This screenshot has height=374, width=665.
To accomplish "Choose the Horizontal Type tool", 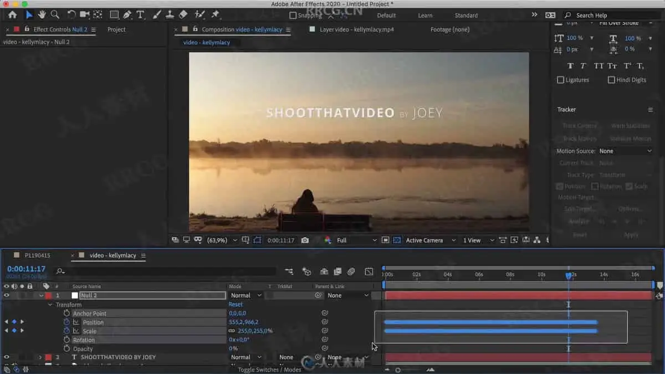I will [141, 15].
